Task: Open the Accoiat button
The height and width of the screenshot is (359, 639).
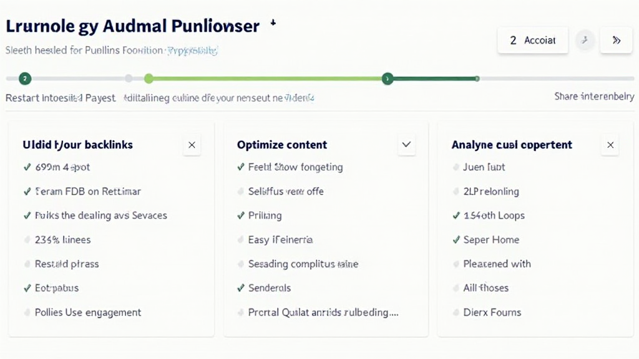Action: point(532,41)
